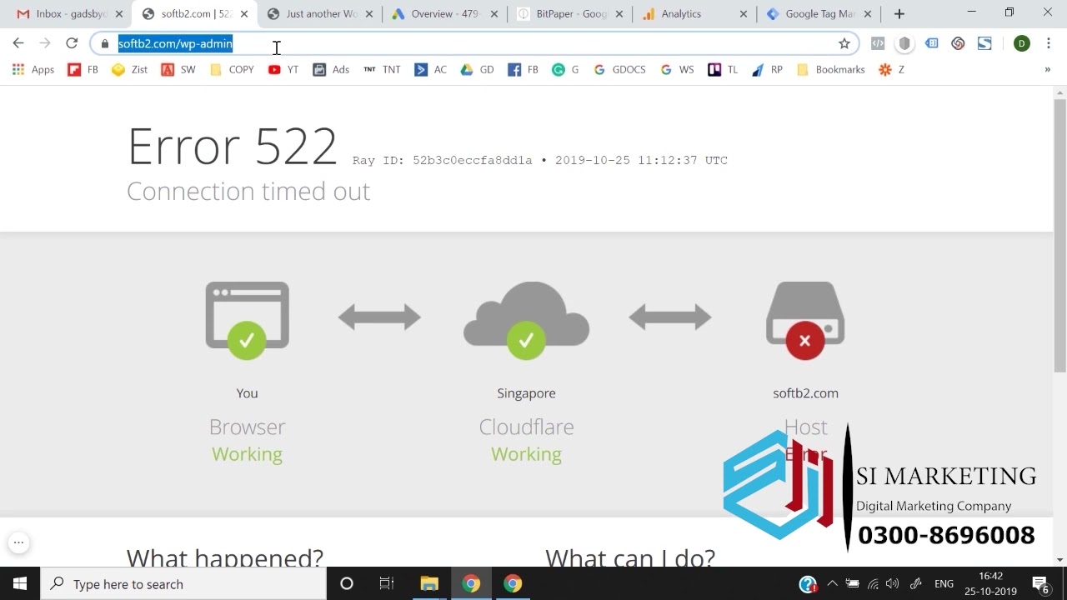Viewport: 1067px width, 600px height.
Task: Open the TNT bookmark
Action: tap(382, 70)
